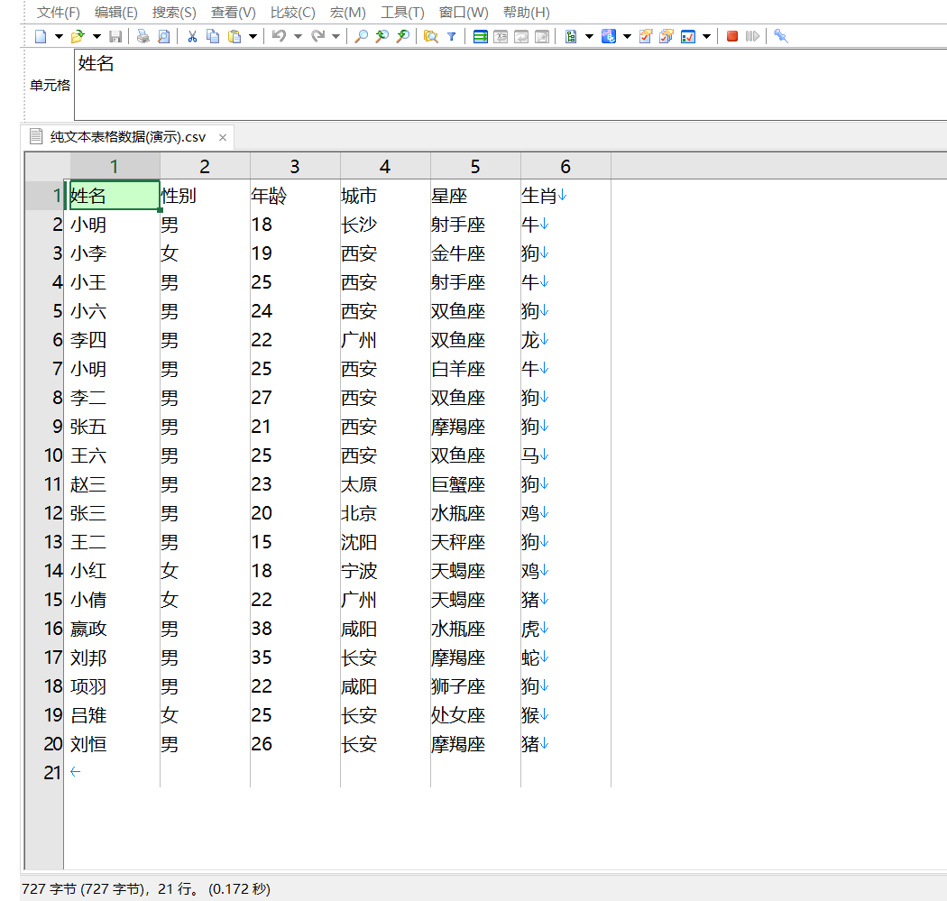Open the 工具(T) menu
This screenshot has width=947, height=901.
[x=402, y=13]
